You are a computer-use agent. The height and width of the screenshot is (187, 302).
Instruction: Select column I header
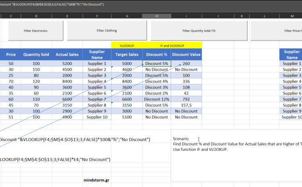[x=186, y=16]
